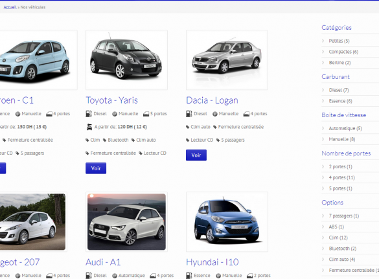Click the Audi A1 car photo
The width and height of the screenshot is (379, 279).
(x=126, y=222)
